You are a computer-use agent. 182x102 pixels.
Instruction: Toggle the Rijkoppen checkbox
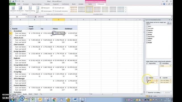pos(42,8)
